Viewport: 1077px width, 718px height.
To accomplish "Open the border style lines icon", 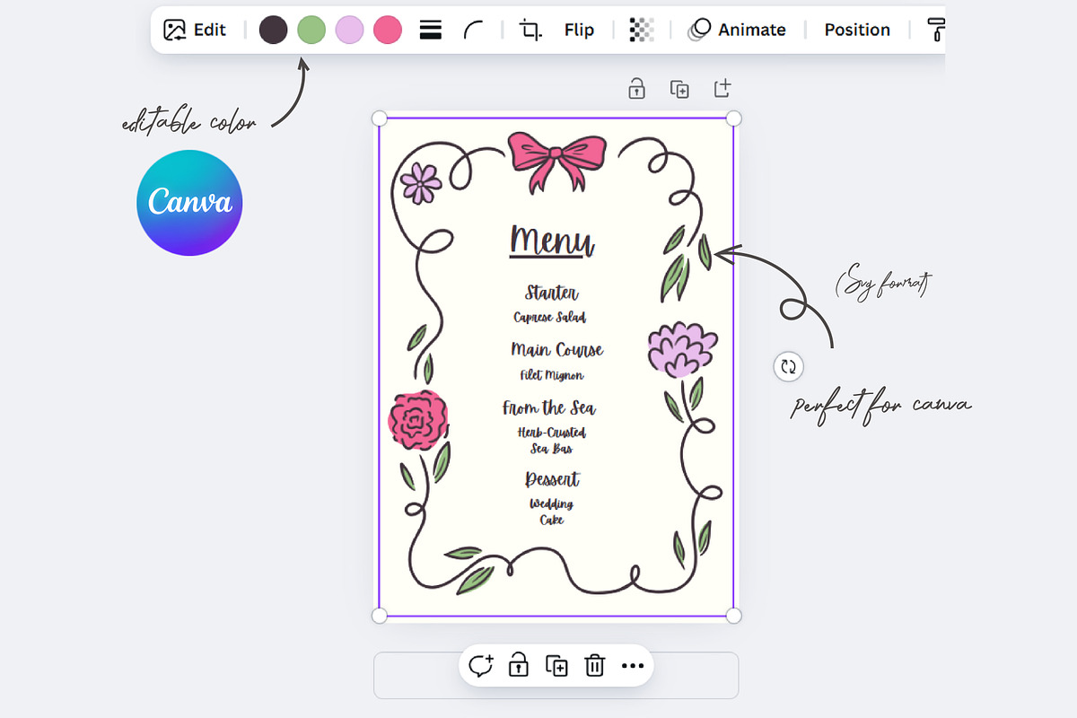I will pos(431,30).
